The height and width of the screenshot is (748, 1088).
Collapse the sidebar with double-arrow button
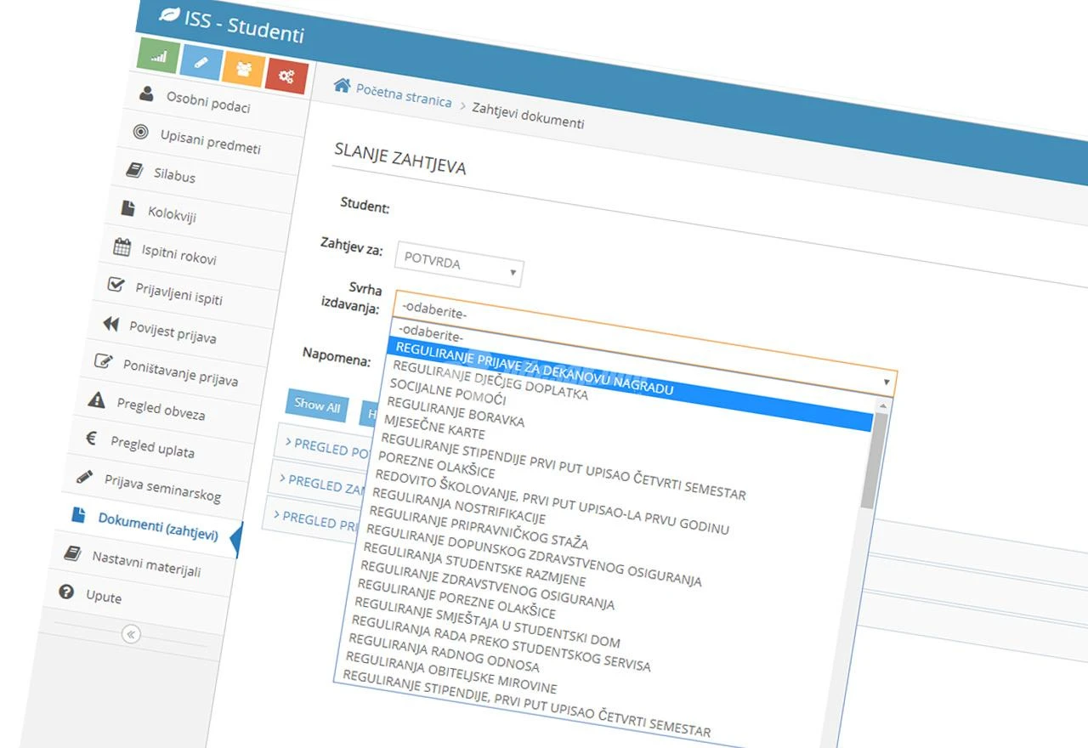(131, 633)
